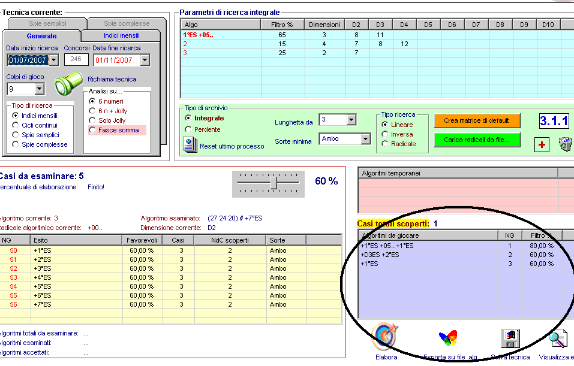Screen dimensions: 574x366
Task: Click the Salva tecnica floppy icon
Action: coord(510,338)
